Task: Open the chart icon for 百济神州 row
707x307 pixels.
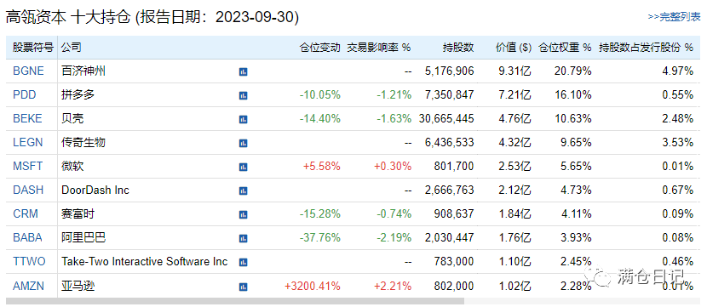Action: (x=243, y=71)
